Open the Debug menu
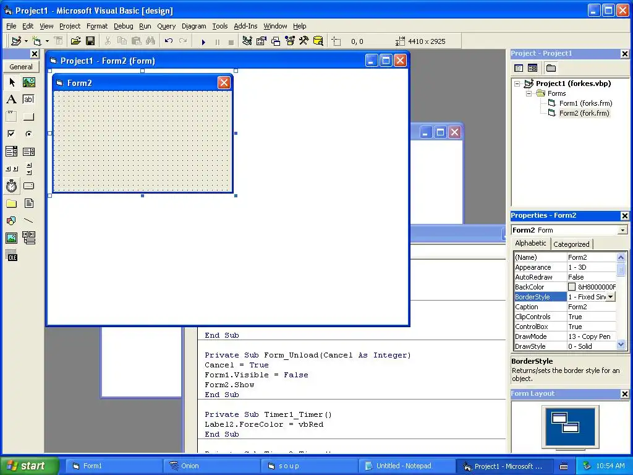 pyautogui.click(x=123, y=26)
